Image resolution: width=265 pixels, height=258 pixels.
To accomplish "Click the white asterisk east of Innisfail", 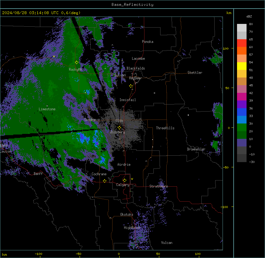I will pyautogui.click(x=154, y=93).
